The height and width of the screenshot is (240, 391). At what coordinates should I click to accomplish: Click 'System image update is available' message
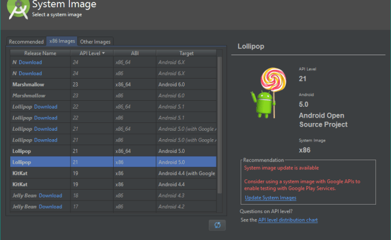tap(282, 168)
